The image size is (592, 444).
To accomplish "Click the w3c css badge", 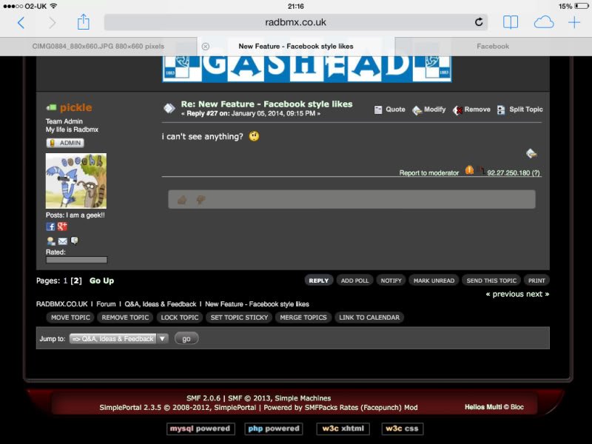I will (402, 429).
